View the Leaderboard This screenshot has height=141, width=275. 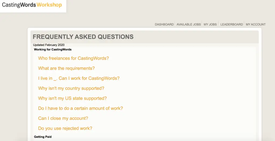pyautogui.click(x=231, y=24)
